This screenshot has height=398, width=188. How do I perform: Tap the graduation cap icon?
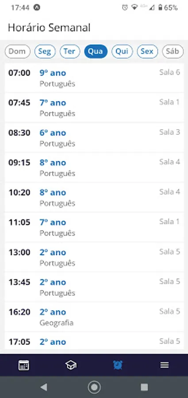tap(71, 365)
